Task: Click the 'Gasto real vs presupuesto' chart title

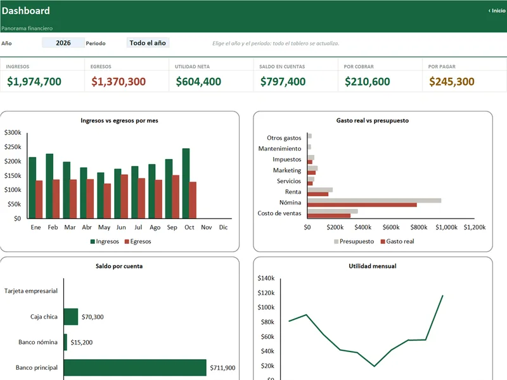Action: [x=373, y=120]
